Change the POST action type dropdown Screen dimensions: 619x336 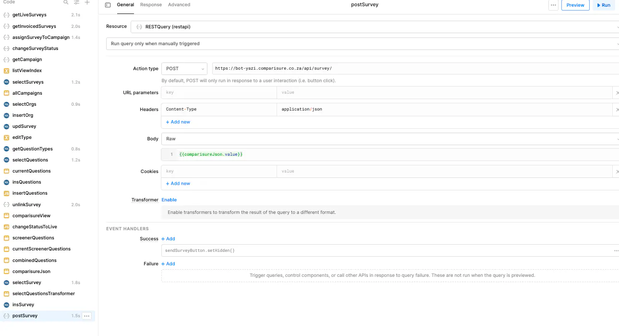[x=184, y=69]
